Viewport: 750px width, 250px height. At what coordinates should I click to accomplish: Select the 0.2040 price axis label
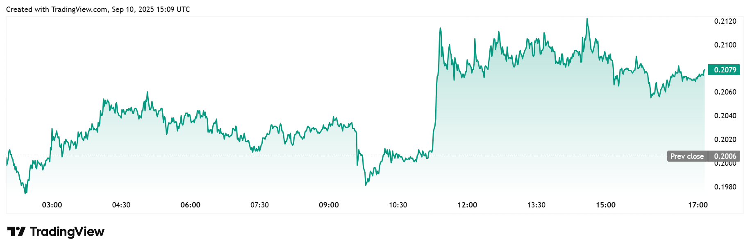coord(725,116)
